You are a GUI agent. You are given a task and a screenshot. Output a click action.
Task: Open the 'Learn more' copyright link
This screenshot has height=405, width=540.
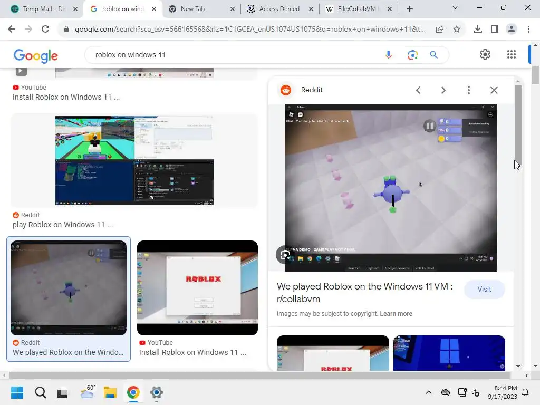(396, 314)
